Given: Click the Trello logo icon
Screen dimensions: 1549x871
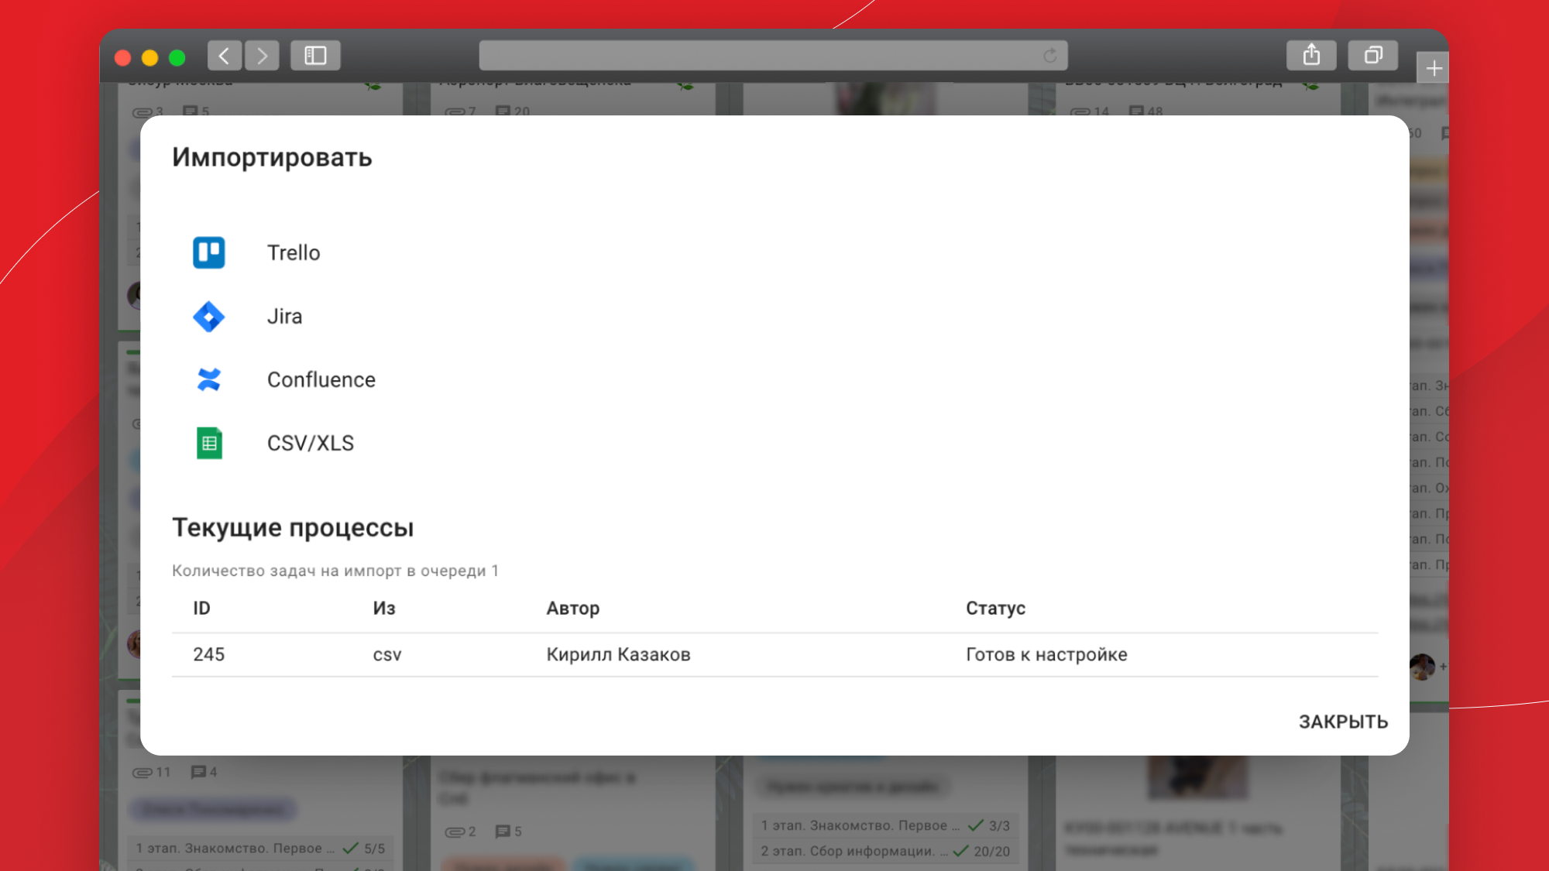Looking at the screenshot, I should pyautogui.click(x=208, y=252).
